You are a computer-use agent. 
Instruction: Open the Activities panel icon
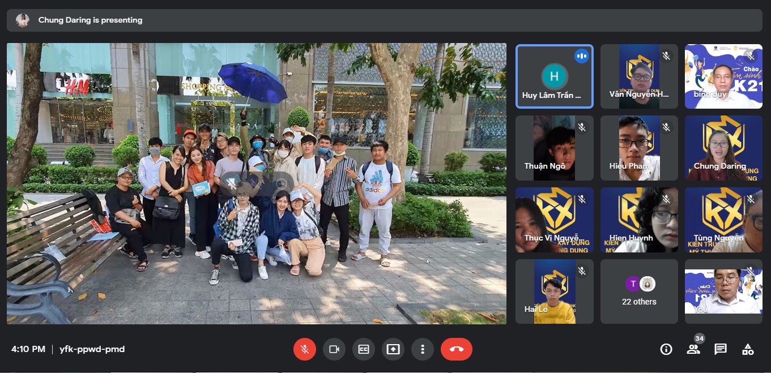(748, 349)
